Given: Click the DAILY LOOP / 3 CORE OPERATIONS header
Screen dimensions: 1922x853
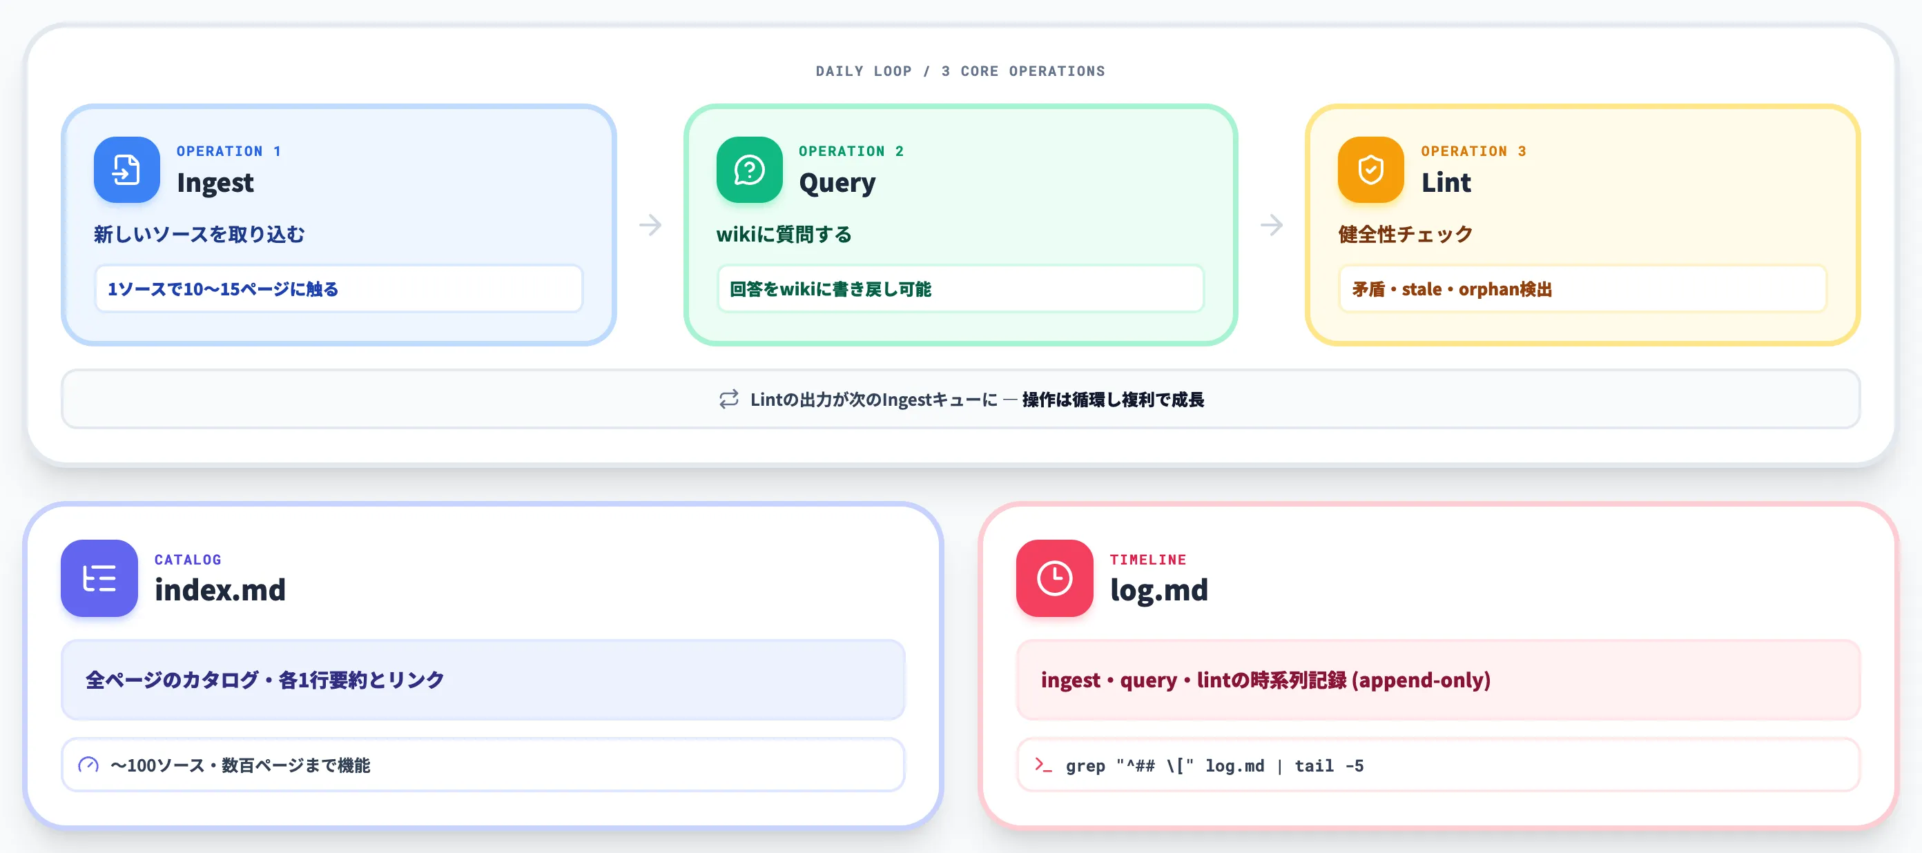Looking at the screenshot, I should tap(960, 72).
